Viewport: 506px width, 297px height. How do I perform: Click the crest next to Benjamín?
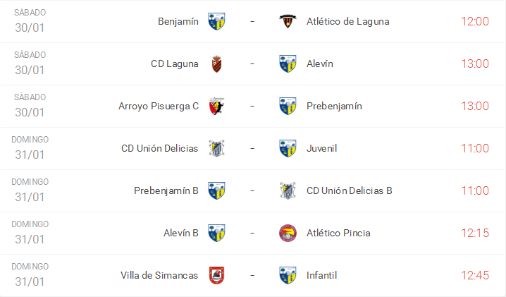216,21
